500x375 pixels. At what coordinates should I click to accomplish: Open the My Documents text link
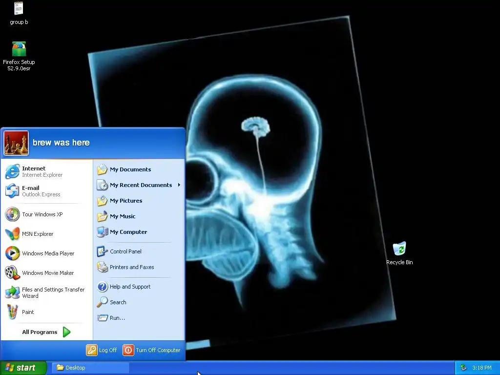(130, 169)
